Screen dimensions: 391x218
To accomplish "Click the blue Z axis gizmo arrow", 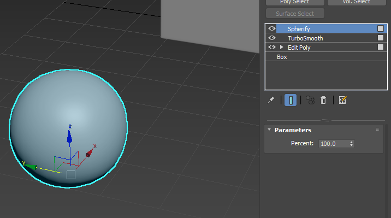I will coord(69,136).
